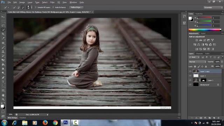This screenshot has width=224, height=126.
Task: Switch to the Swatches tab
Action: pos(199,14)
